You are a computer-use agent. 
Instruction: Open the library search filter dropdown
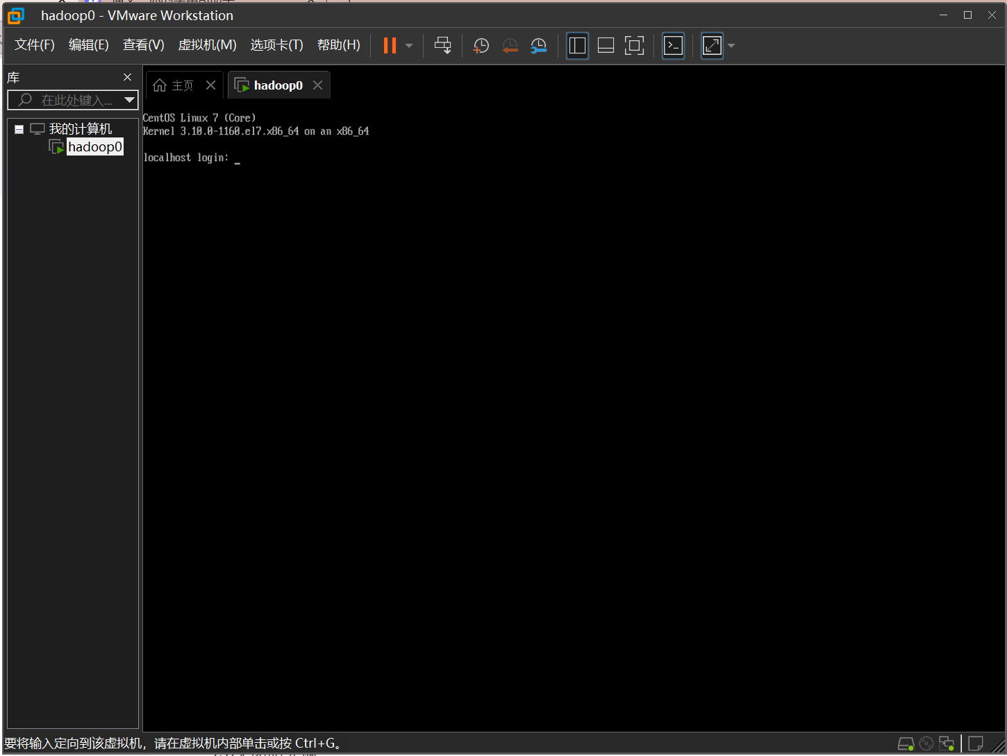(129, 100)
